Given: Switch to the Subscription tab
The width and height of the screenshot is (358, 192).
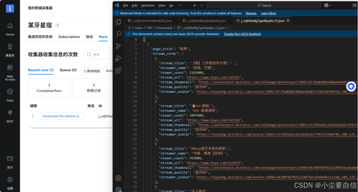Looking at the screenshot, I should click(x=69, y=37).
